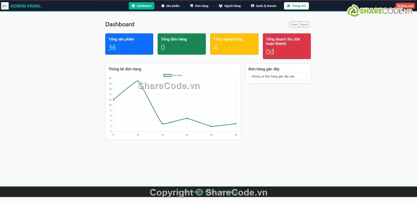The width and height of the screenshot is (417, 203).
Task: Click the 'Đơn hàng gần đây' heading
Action: tap(264, 69)
